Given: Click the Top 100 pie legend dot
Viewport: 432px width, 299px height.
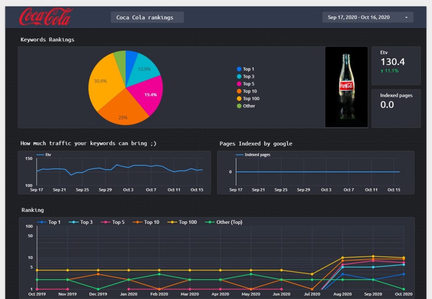Looking at the screenshot, I should point(239,98).
